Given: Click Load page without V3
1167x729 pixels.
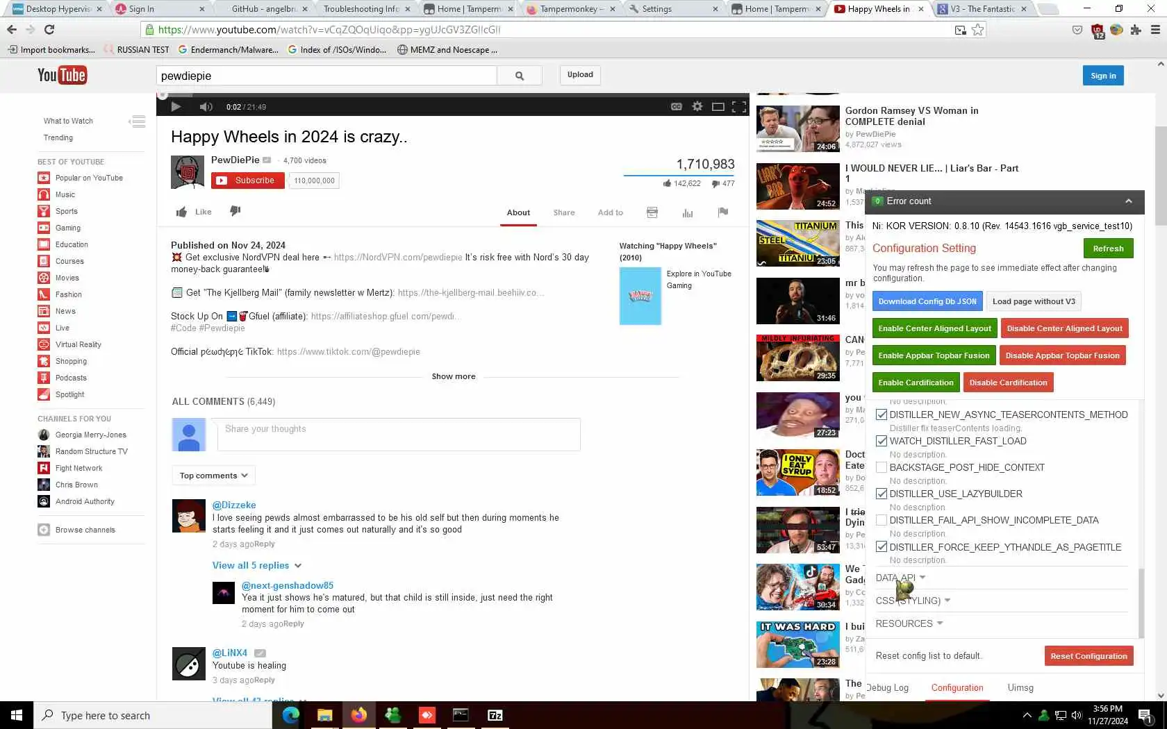Looking at the screenshot, I should click(x=1034, y=301).
